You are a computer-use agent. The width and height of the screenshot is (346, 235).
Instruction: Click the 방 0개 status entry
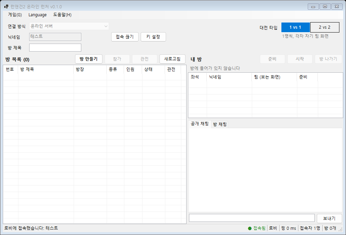330,228
